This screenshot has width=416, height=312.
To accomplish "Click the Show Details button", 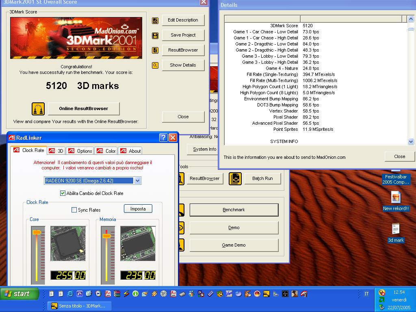I will click(x=183, y=65).
